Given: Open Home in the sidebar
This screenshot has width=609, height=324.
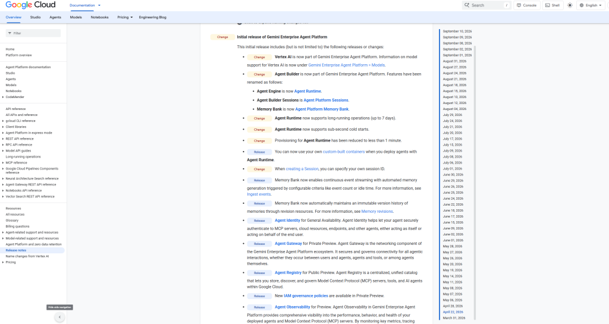Looking at the screenshot, I should (10, 49).
